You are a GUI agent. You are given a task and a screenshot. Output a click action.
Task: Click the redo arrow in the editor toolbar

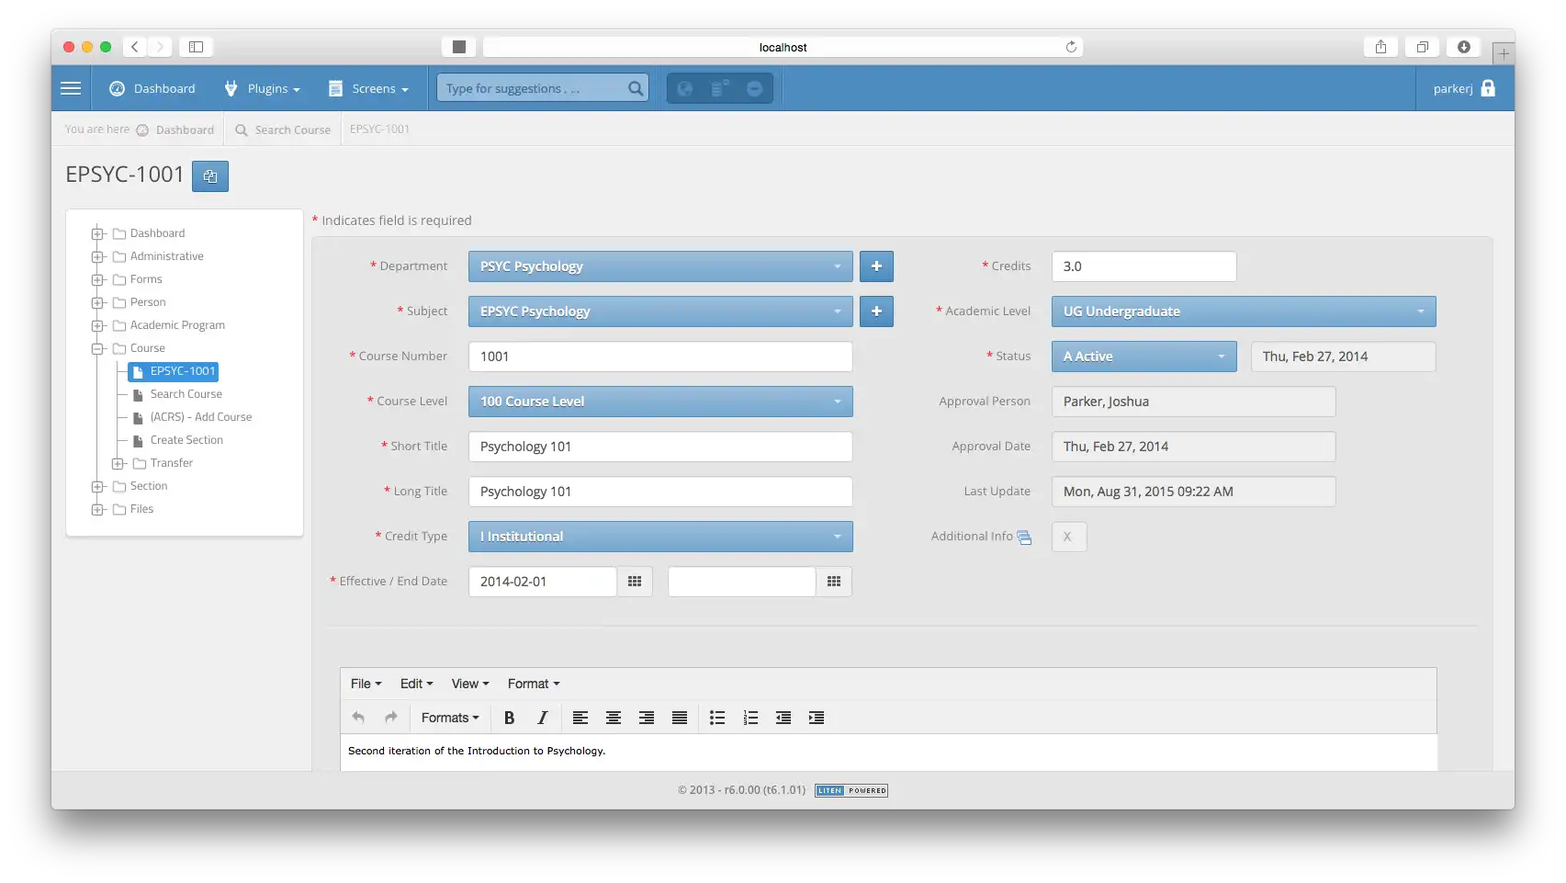point(391,718)
